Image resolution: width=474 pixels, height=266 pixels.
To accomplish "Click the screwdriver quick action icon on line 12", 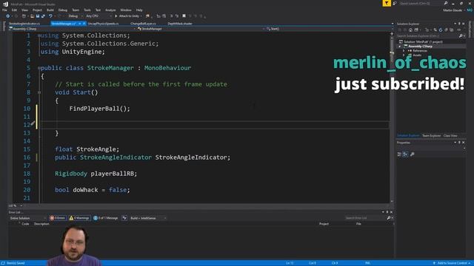I will pos(33,123).
